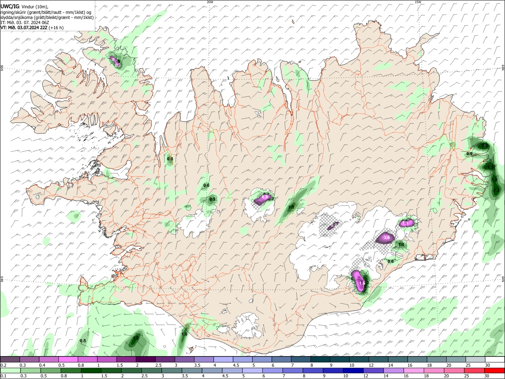Click the 'VT: Mið. 03.07.2024 22Z (+16 h)' line

pos(32,28)
